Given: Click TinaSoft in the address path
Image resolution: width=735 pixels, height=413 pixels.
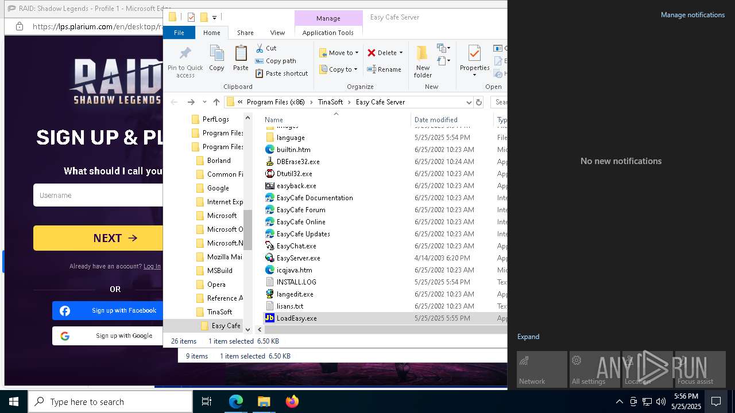Looking at the screenshot, I should (330, 102).
